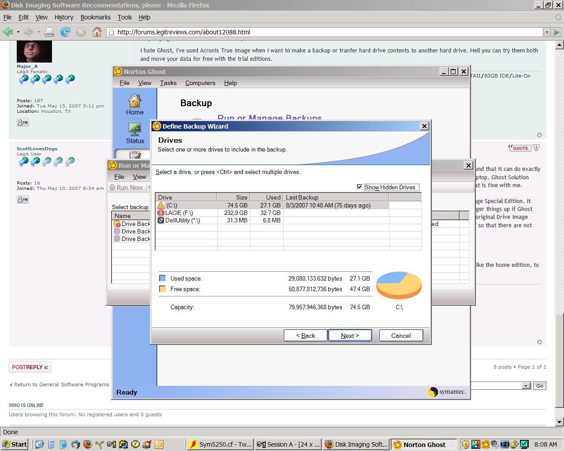The image size is (564, 451).
Task: Expand the back button history dropdown arrow
Action: (x=18, y=32)
